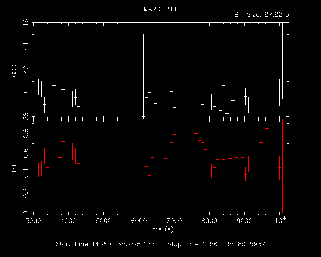This screenshot has height=257, width=321.
Task: Click the short red PIN mark at zero near 6100 s
Action: (143, 213)
